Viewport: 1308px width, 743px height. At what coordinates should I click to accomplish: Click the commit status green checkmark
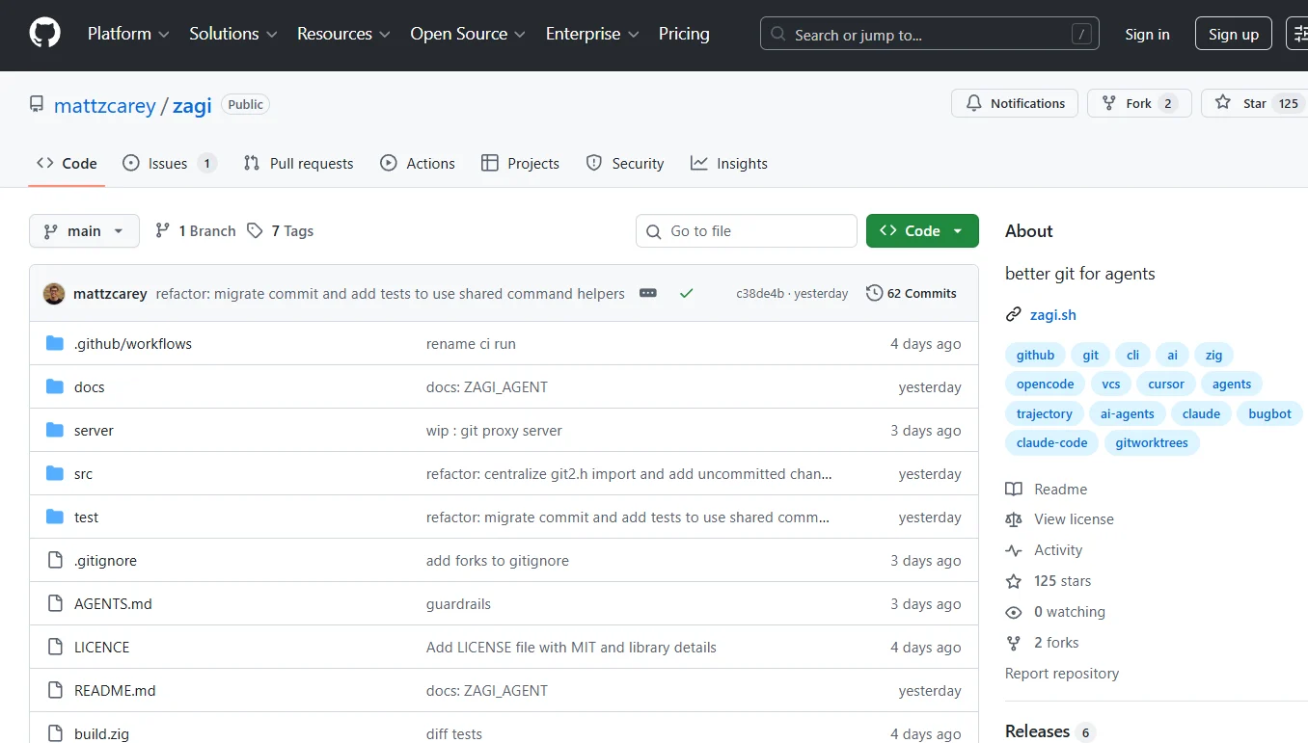point(686,293)
